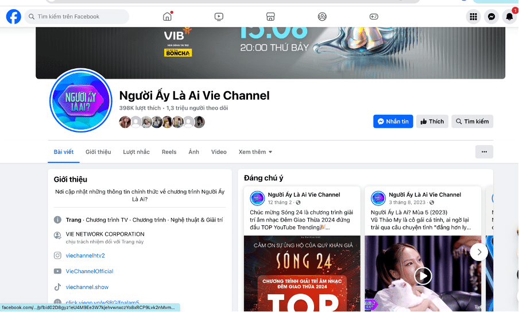Switch to the Bài viết tab
The height and width of the screenshot is (312, 519).
click(x=64, y=152)
